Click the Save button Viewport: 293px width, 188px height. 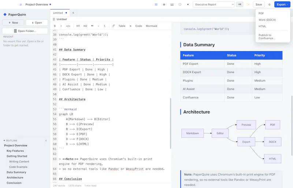coord(259,4)
